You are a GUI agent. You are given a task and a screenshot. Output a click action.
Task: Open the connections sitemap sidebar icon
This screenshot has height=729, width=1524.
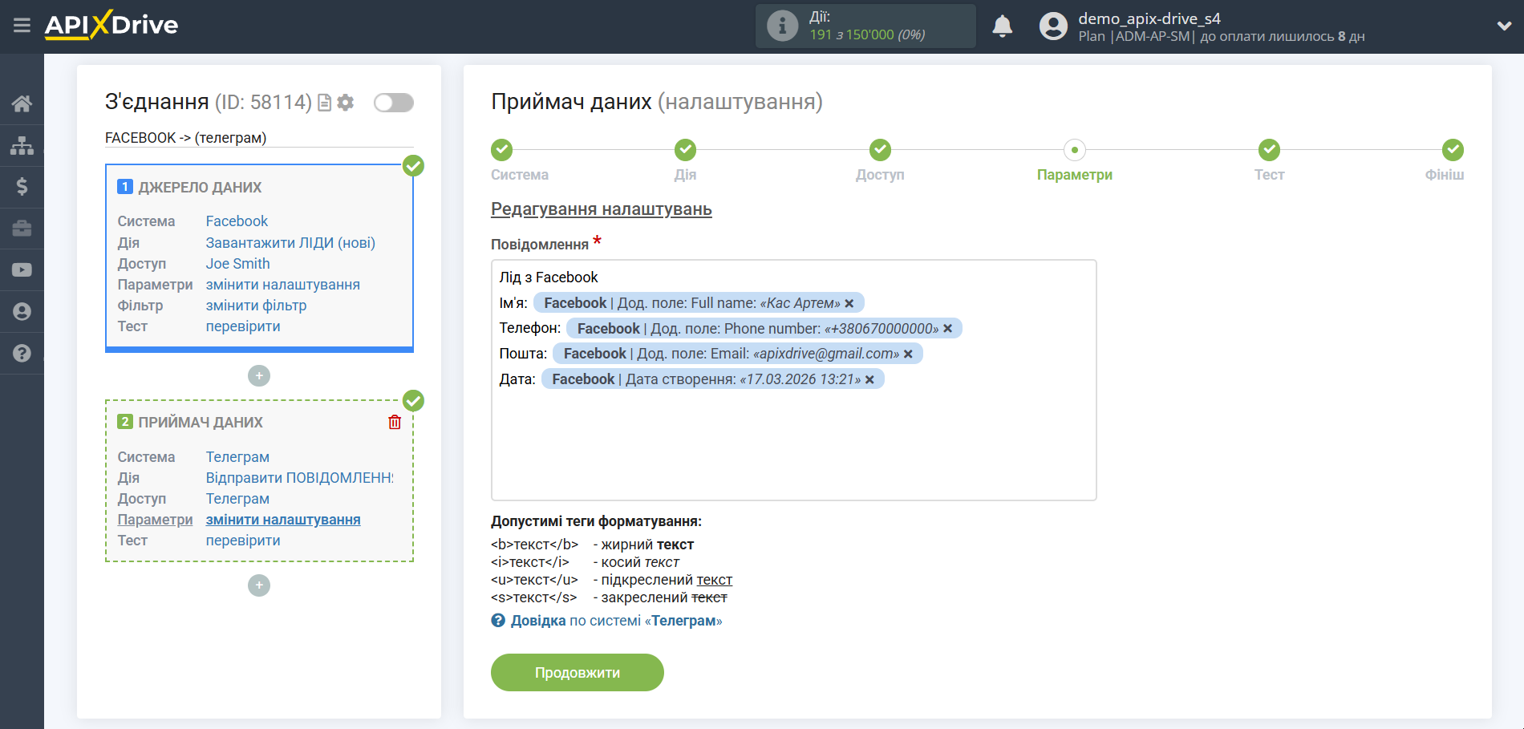coord(22,145)
